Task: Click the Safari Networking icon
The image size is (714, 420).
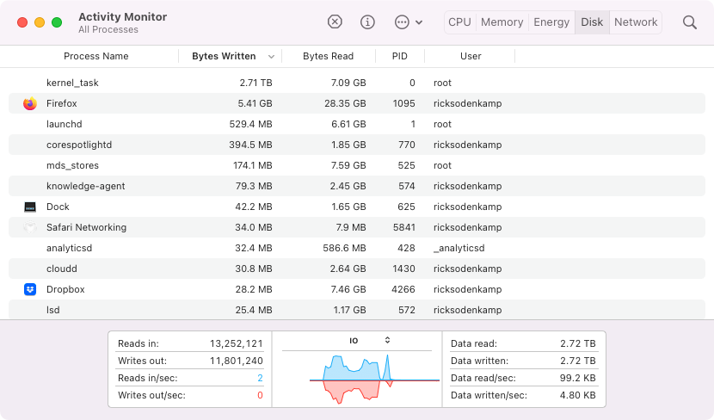Action: 30,227
